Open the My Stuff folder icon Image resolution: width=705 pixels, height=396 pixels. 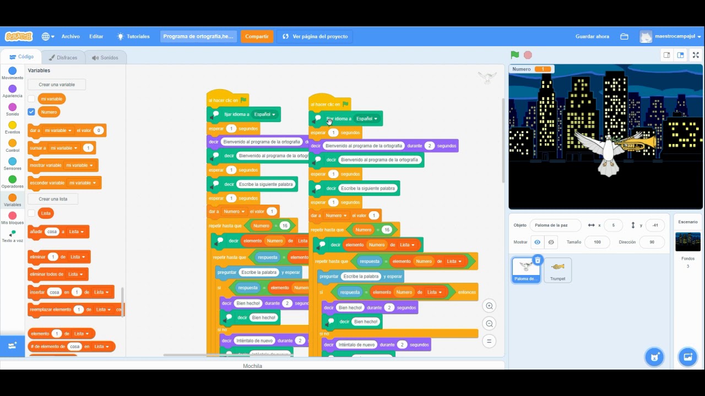[x=624, y=36]
